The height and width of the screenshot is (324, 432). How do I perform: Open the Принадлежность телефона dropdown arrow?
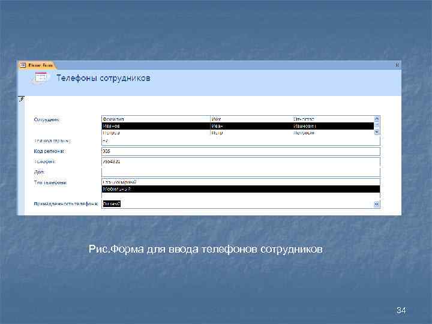(377, 204)
